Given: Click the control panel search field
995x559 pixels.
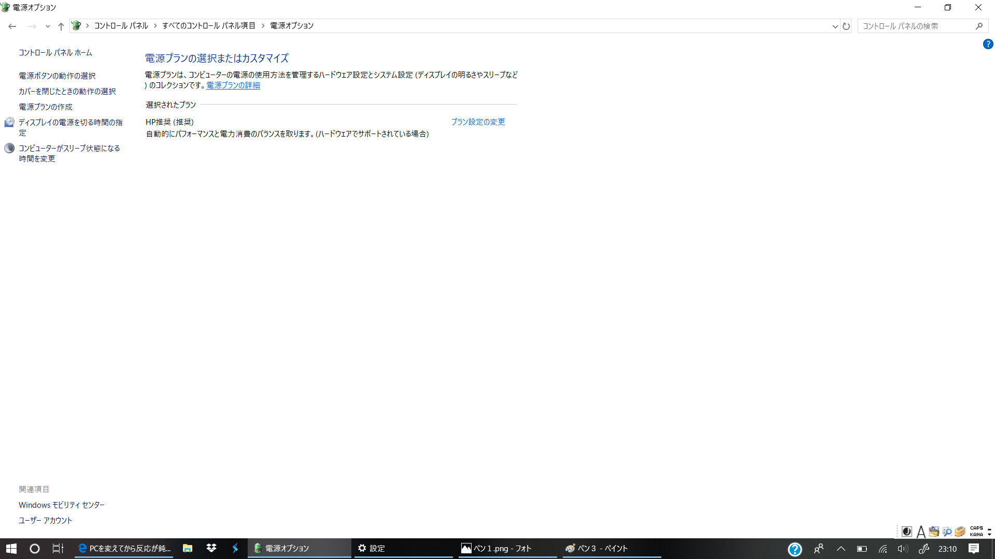Looking at the screenshot, I should pos(915,26).
